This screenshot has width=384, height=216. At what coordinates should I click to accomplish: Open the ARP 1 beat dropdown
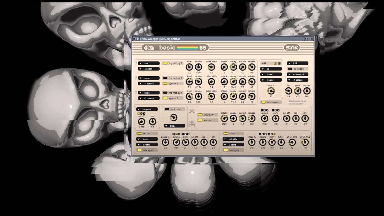tap(271, 74)
